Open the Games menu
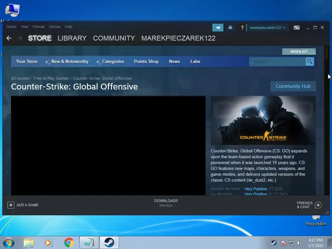Viewport: 332px width, 249px height. click(54, 27)
